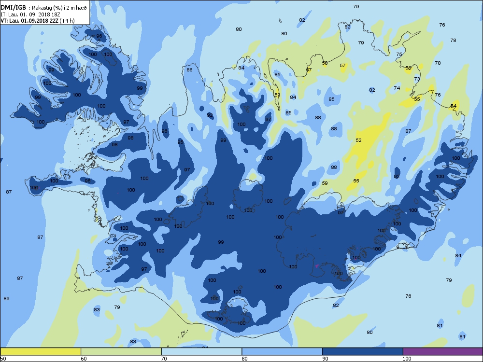
Task: Click the pale blue 70–80 legend band
Action: point(202,351)
